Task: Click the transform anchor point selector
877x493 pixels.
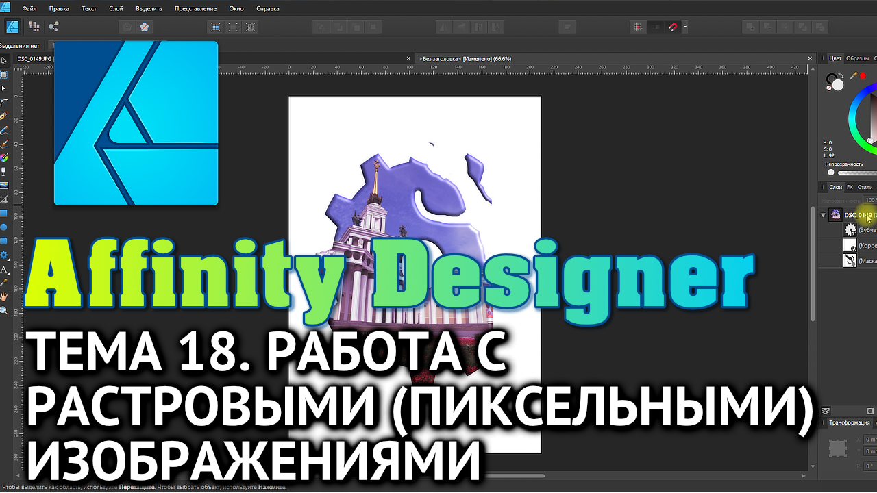Action: coord(837,448)
